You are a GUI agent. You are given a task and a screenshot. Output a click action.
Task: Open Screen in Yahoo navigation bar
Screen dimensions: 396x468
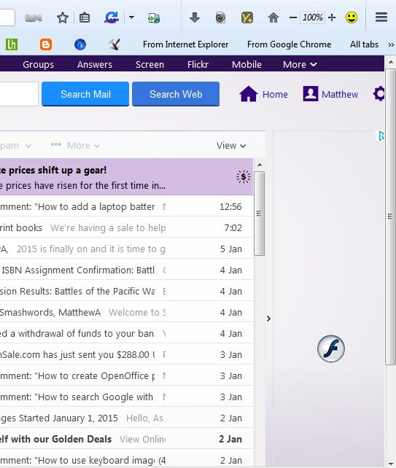150,64
